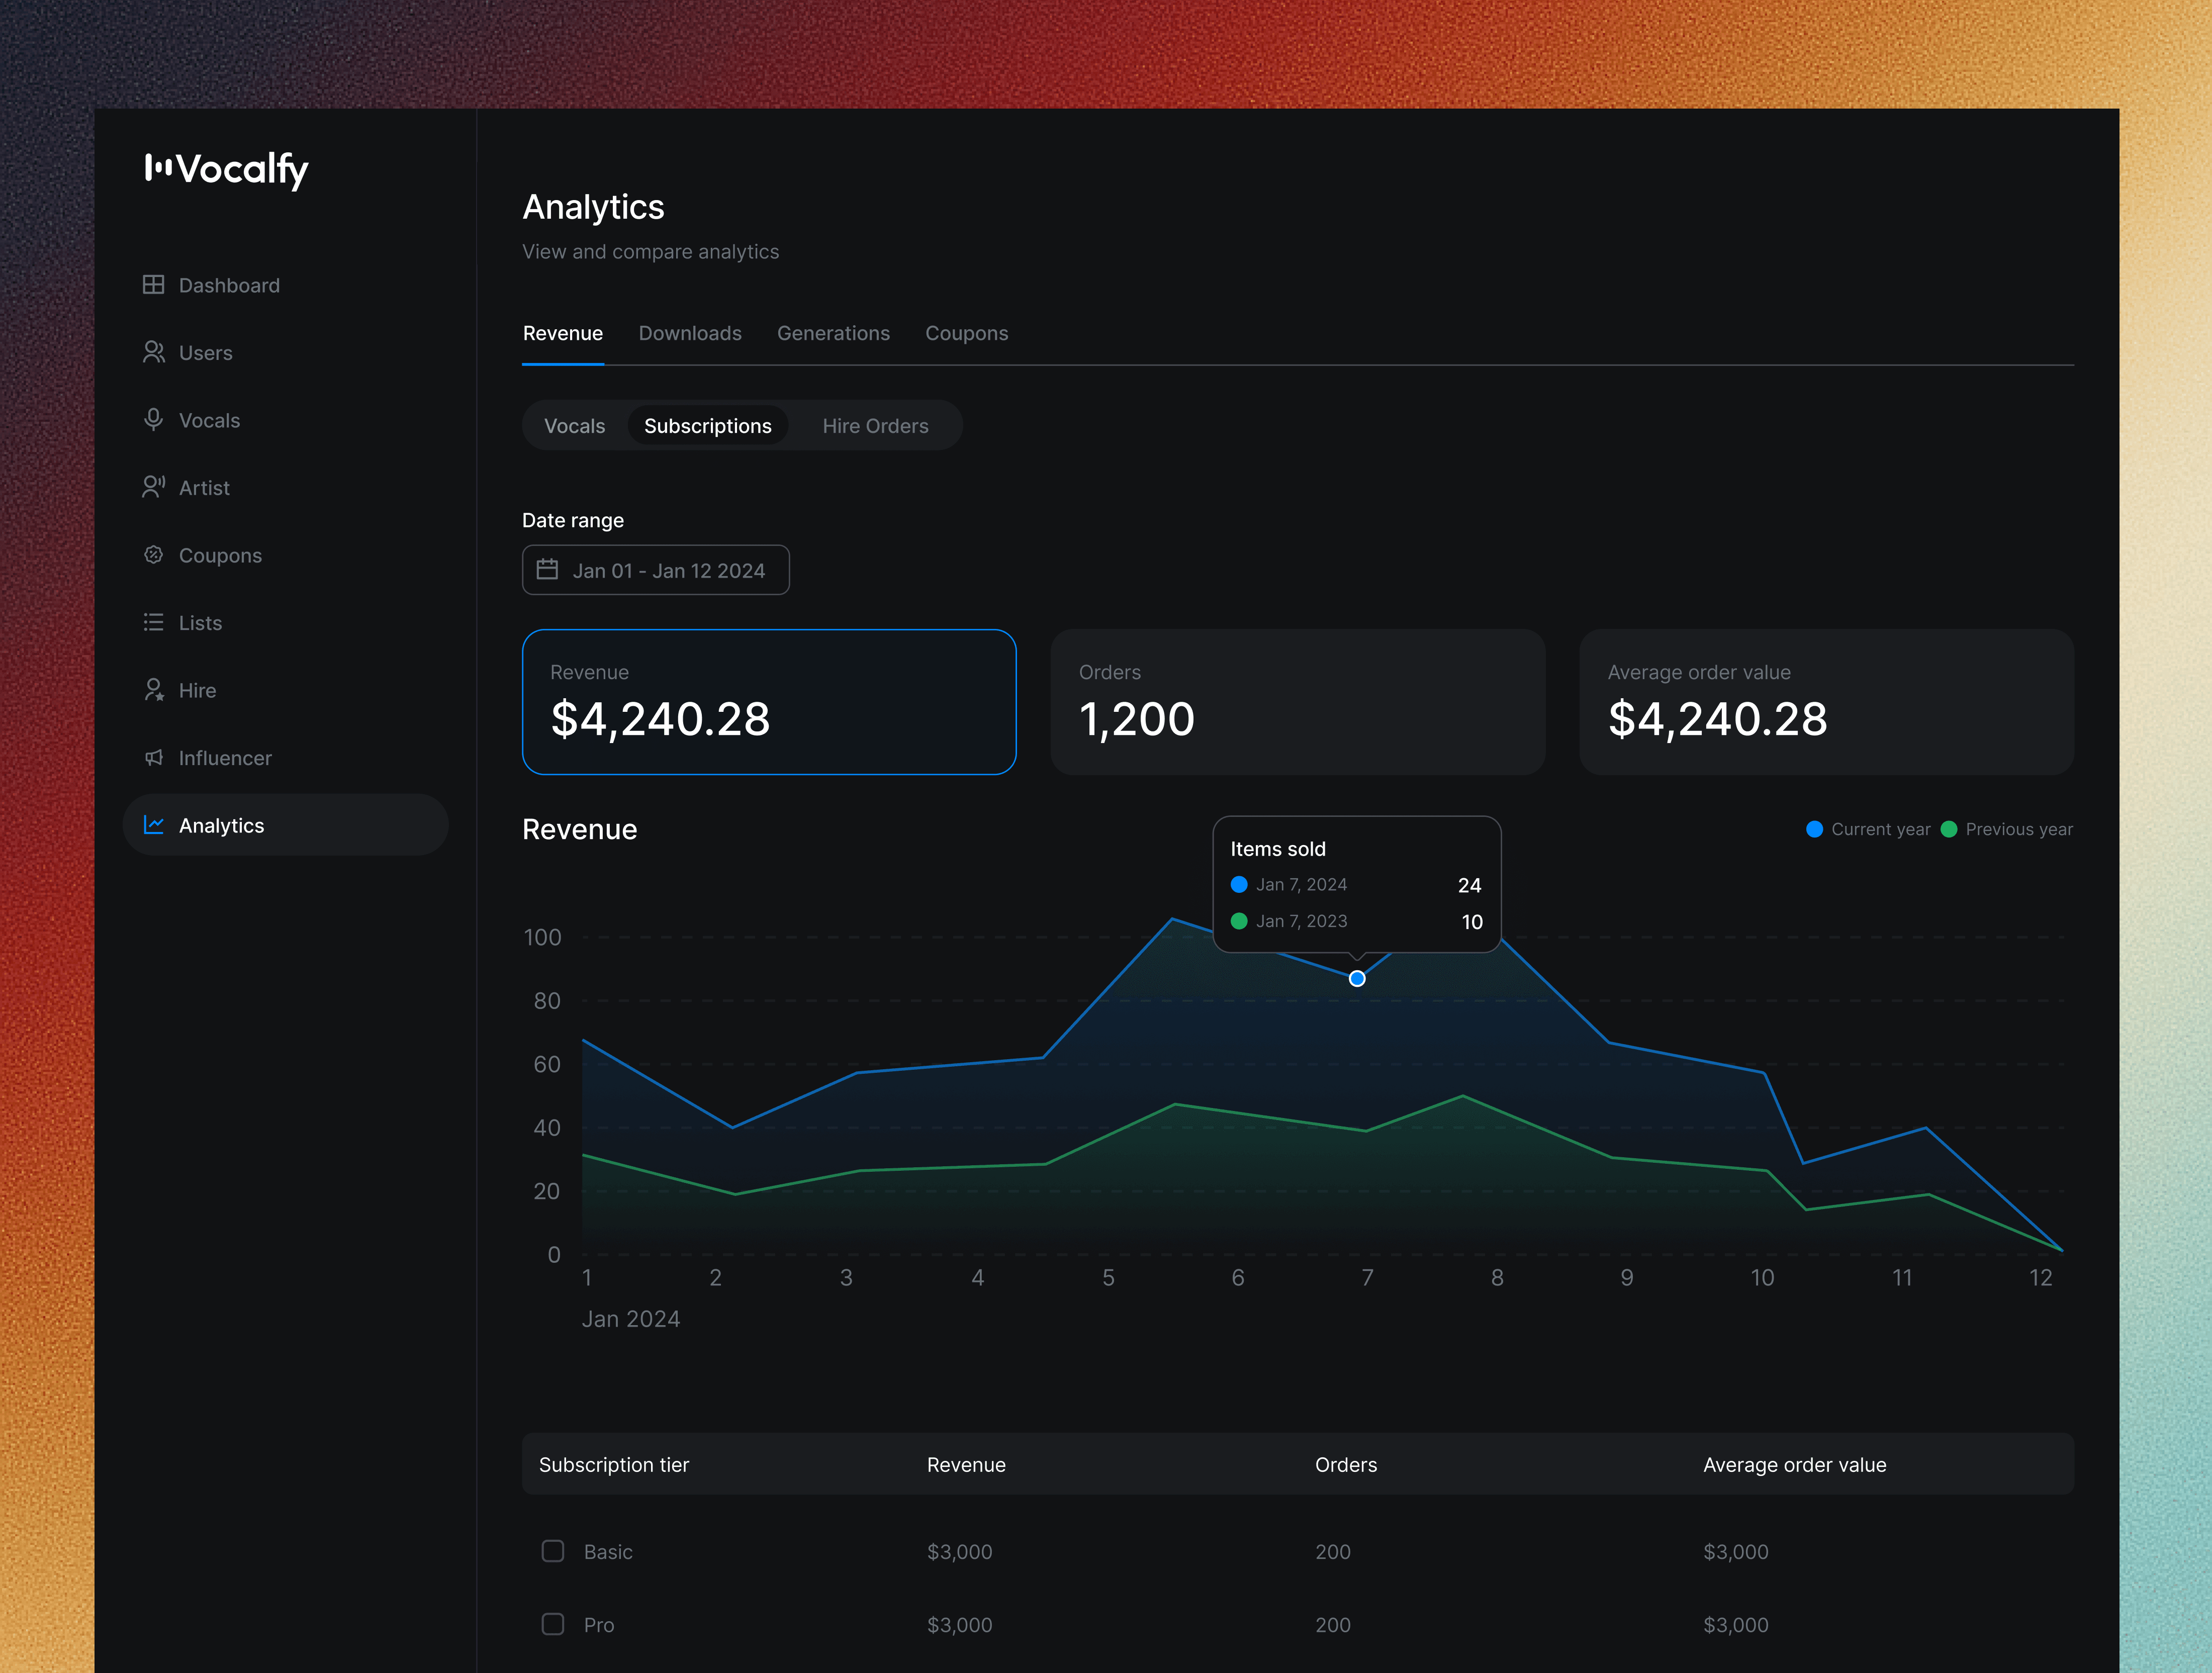Click the Coupons badge icon in sidebar
The height and width of the screenshot is (1673, 2212).
[x=153, y=555]
